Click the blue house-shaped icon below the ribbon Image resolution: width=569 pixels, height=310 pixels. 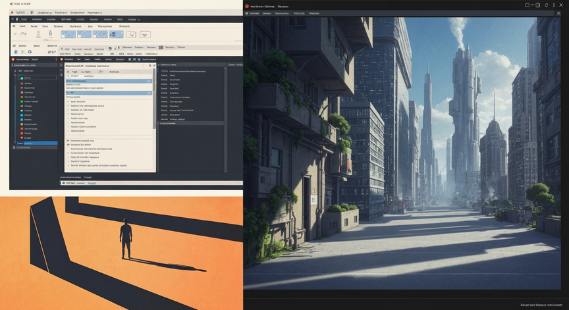click(30, 52)
